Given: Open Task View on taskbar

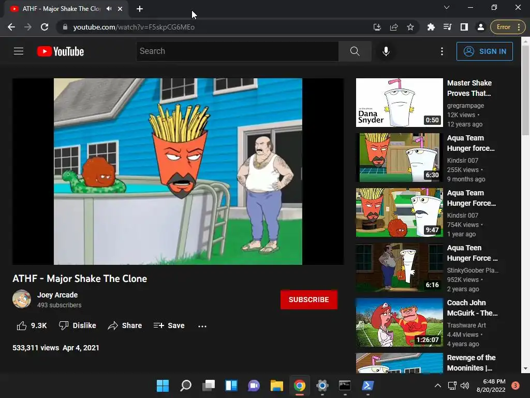Looking at the screenshot, I should pos(209,386).
